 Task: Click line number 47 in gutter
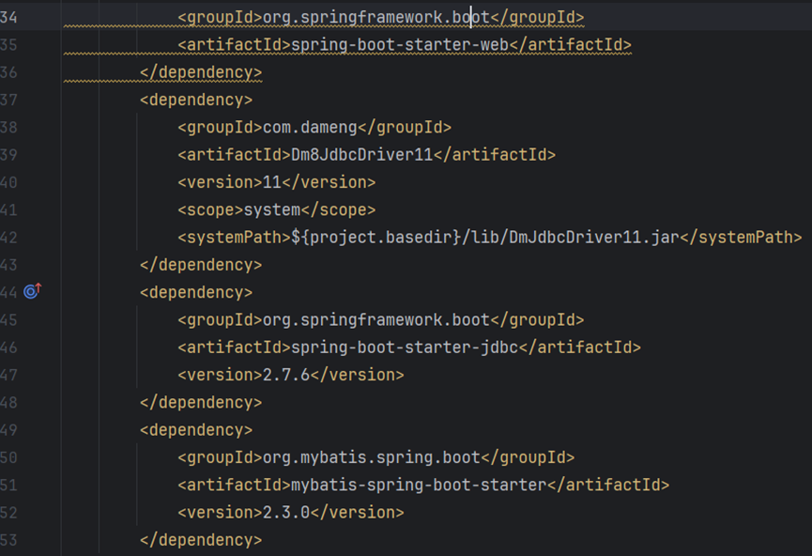[x=8, y=375]
